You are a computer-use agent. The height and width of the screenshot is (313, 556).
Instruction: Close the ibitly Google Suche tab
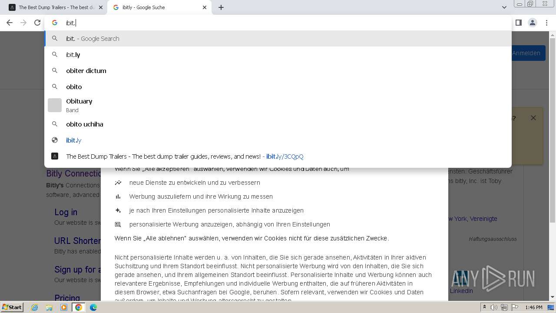(205, 7)
